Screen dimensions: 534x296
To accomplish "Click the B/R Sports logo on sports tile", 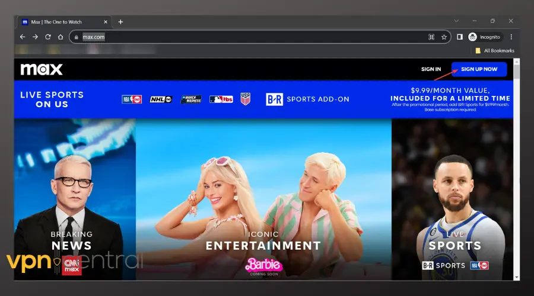I will pyautogui.click(x=443, y=265).
